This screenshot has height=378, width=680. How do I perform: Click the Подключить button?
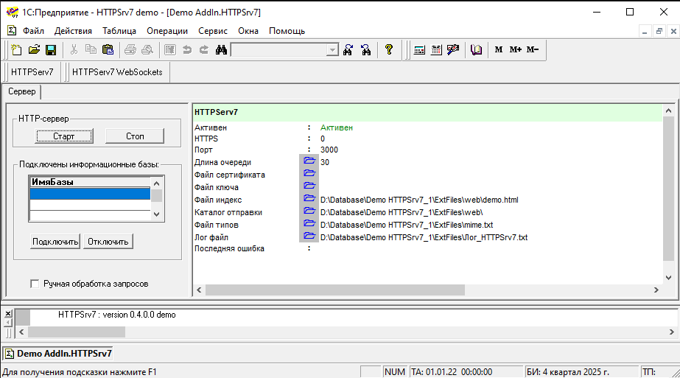coord(55,242)
